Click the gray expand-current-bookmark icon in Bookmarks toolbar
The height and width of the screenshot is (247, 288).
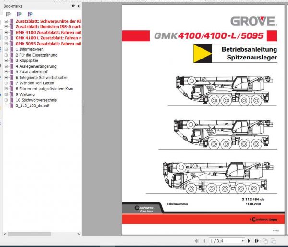click(8, 14)
